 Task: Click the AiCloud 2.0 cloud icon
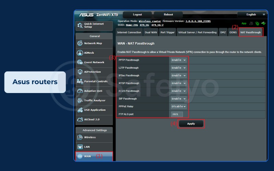[80, 119]
